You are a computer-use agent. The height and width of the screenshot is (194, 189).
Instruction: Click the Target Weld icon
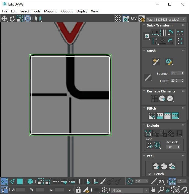pos(150,145)
